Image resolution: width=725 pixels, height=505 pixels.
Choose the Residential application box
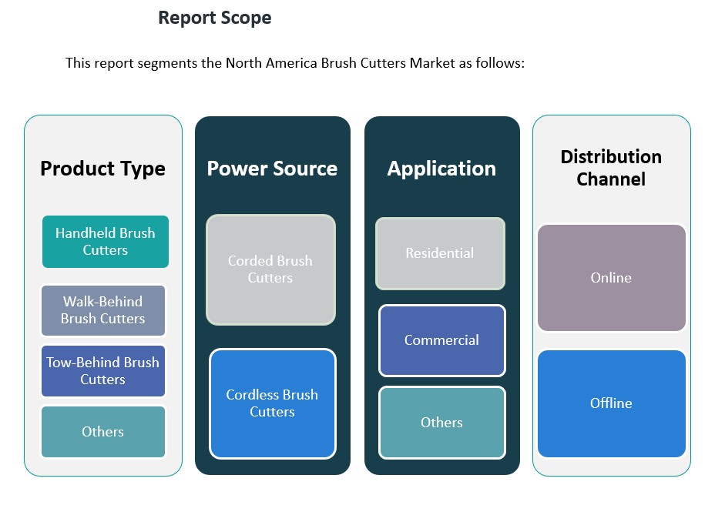point(440,253)
